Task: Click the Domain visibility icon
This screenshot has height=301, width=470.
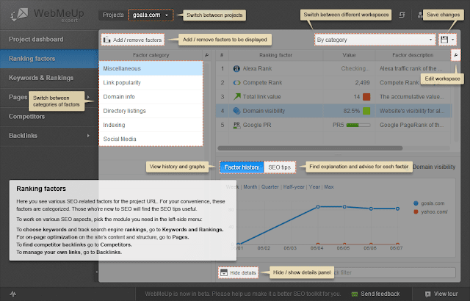Action: coord(236,111)
